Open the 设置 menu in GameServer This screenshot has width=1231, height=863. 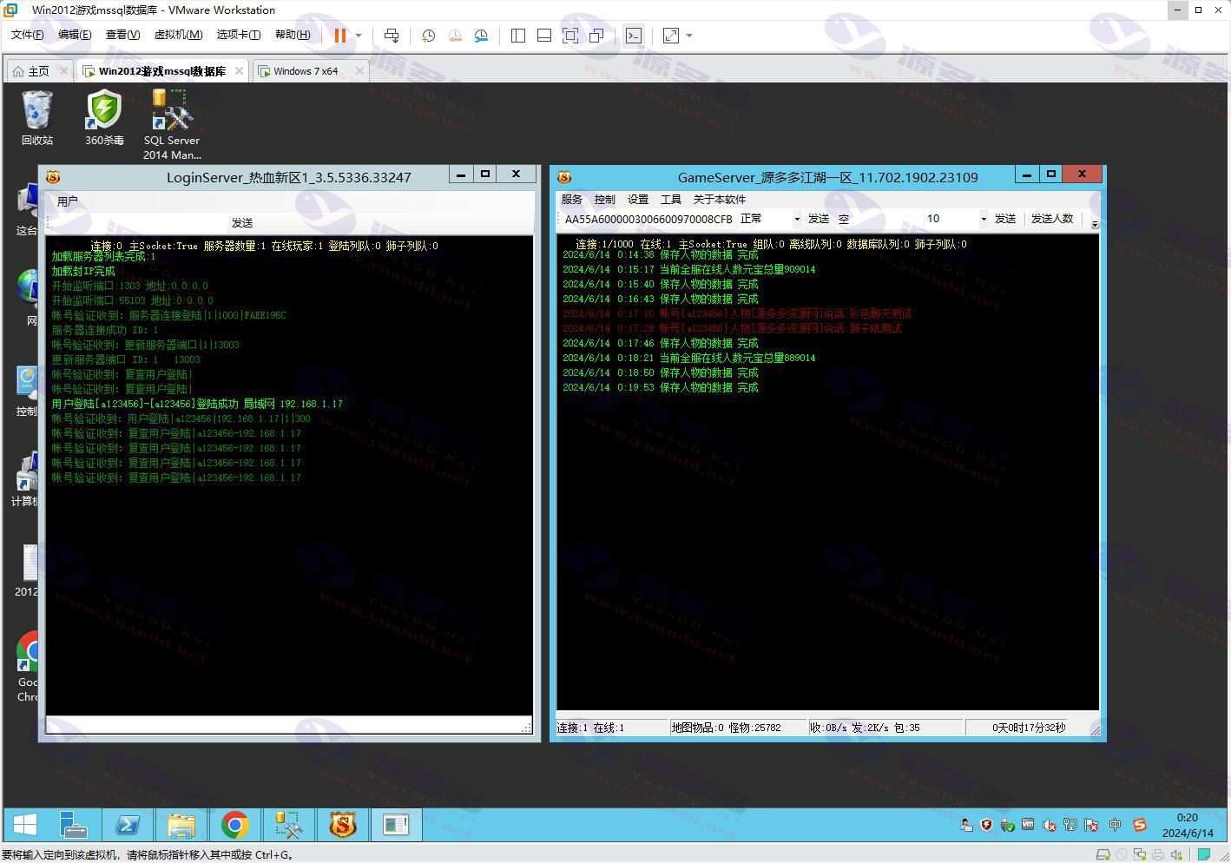click(638, 200)
